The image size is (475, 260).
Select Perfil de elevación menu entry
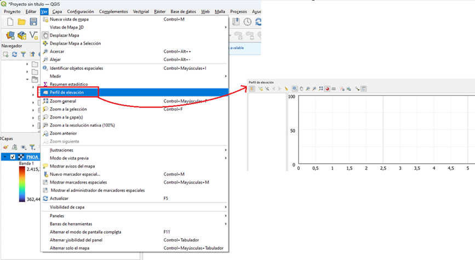(x=67, y=93)
